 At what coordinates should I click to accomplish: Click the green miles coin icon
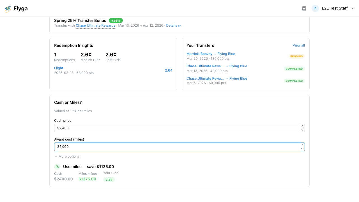click(57, 167)
